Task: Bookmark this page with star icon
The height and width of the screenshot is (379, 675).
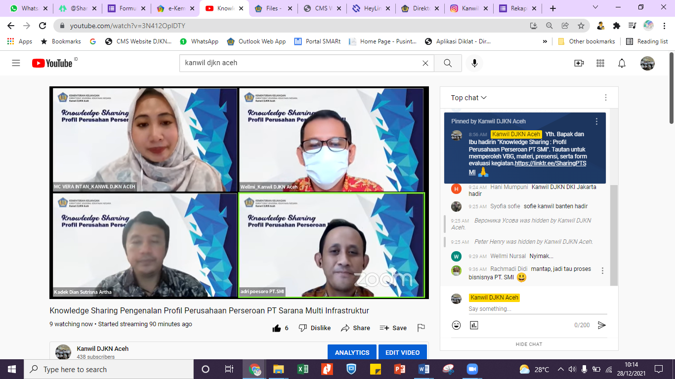Action: pyautogui.click(x=581, y=26)
